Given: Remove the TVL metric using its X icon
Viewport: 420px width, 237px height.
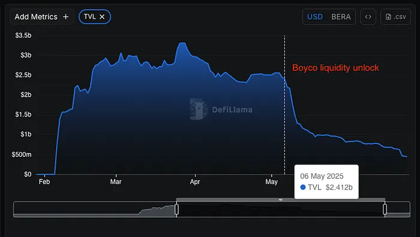Looking at the screenshot, I should 102,17.
